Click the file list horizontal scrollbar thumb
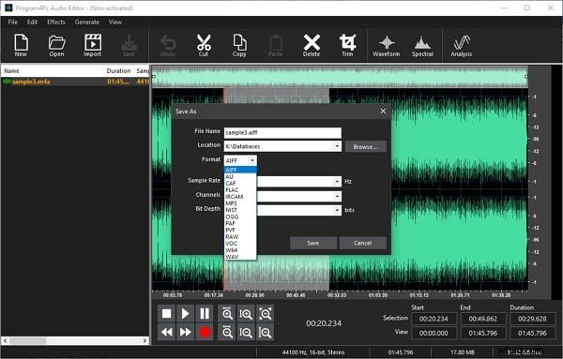The height and width of the screenshot is (359, 563). [x=28, y=340]
